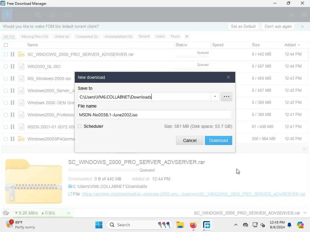This screenshot has height=232, width=310.
Task: Click the browse folder ellipsis button
Action: [226, 97]
